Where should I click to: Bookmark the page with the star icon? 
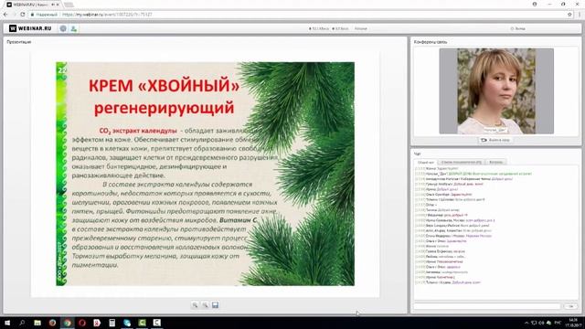(569, 15)
